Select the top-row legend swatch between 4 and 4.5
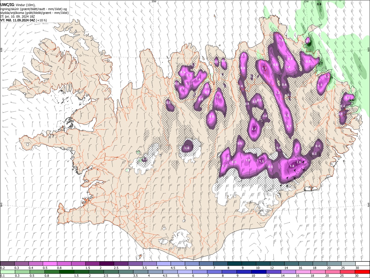 (x=163, y=264)
